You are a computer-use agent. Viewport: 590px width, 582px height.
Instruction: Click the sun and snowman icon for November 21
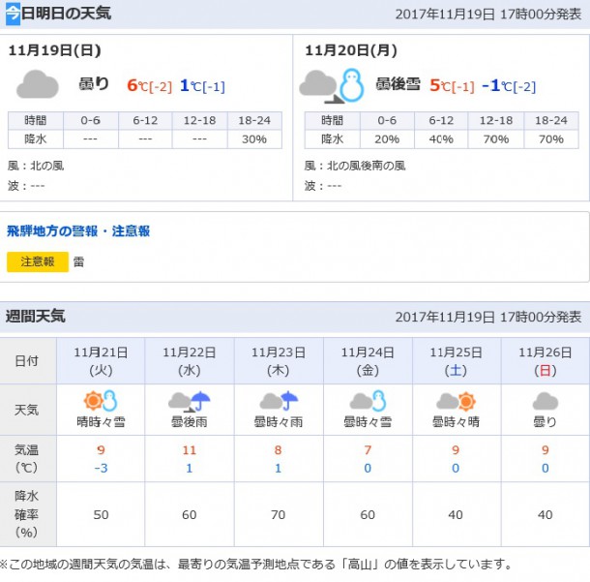click(x=101, y=401)
